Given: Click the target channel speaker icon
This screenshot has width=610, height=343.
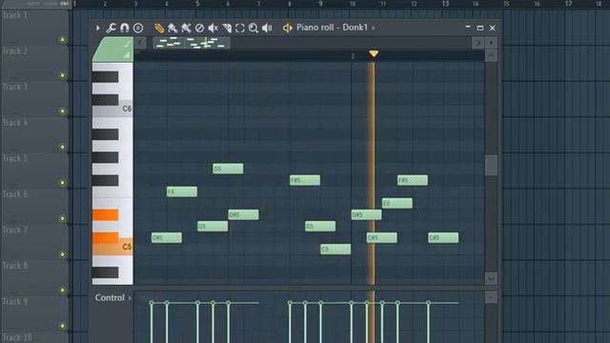Looking at the screenshot, I should point(287,28).
